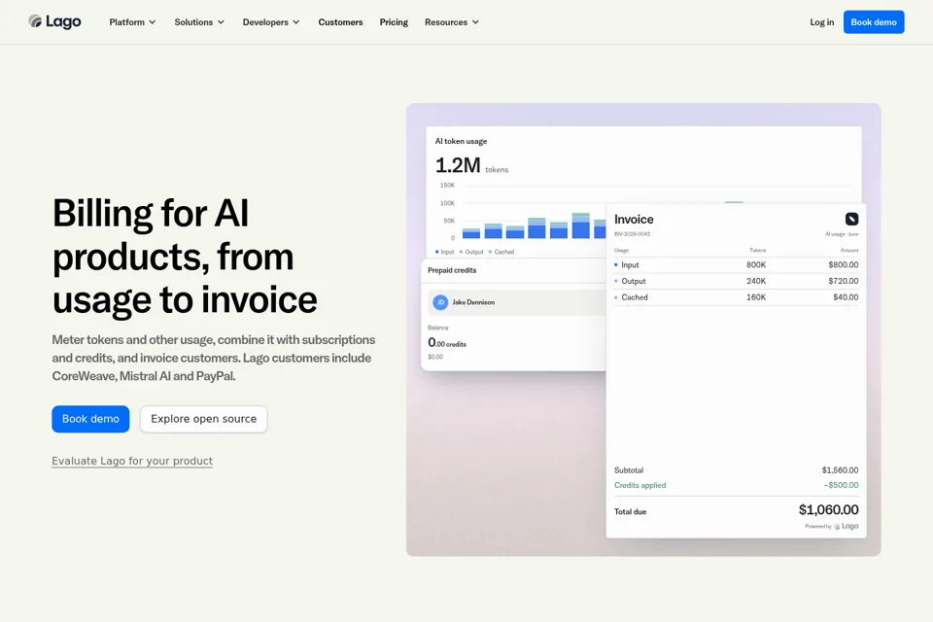Click the Total due $1,060.00 amount
The image size is (933, 622).
(828, 509)
